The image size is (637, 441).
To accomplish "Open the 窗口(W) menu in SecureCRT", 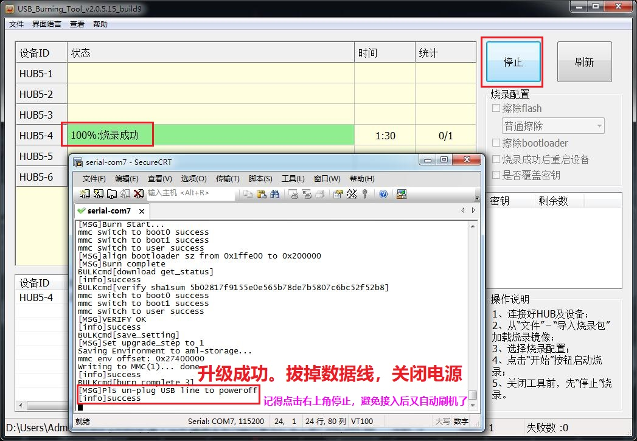I will (x=327, y=179).
